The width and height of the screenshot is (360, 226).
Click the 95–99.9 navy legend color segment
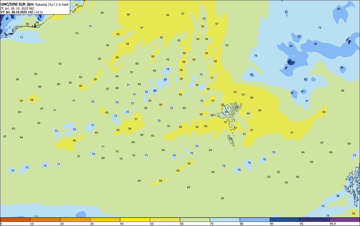pyautogui.click(x=315, y=220)
